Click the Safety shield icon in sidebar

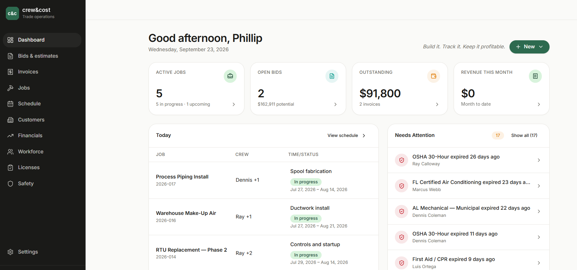click(10, 184)
